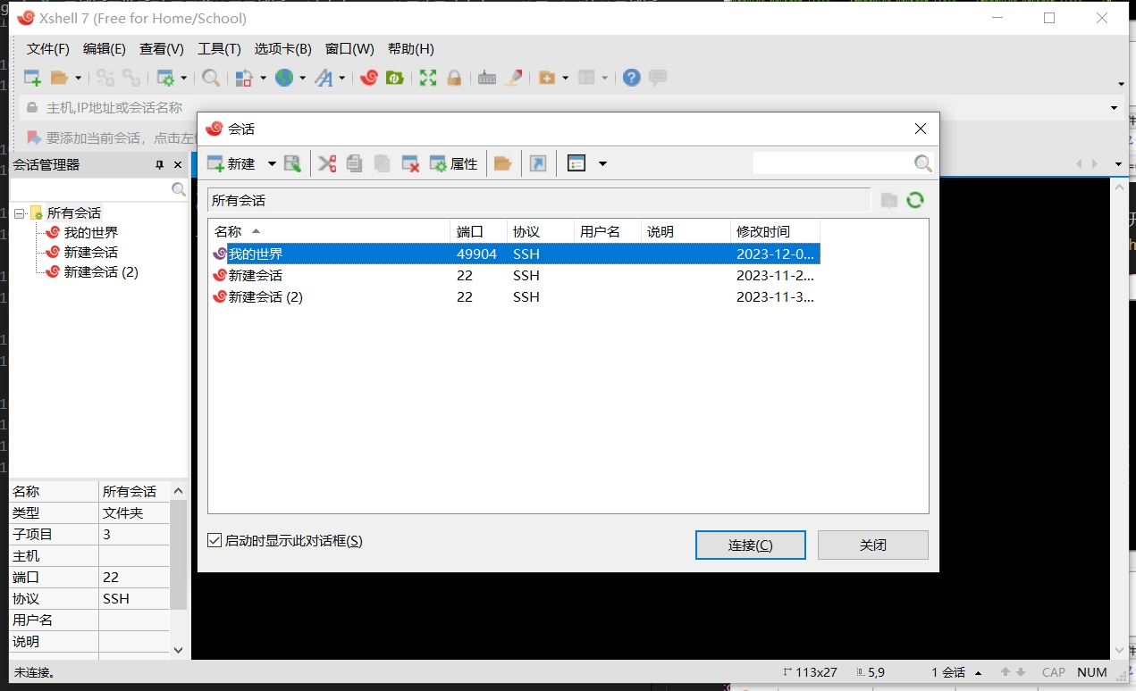The image size is (1136, 691).
Task: Click the speech bubble feedback icon
Action: point(658,78)
